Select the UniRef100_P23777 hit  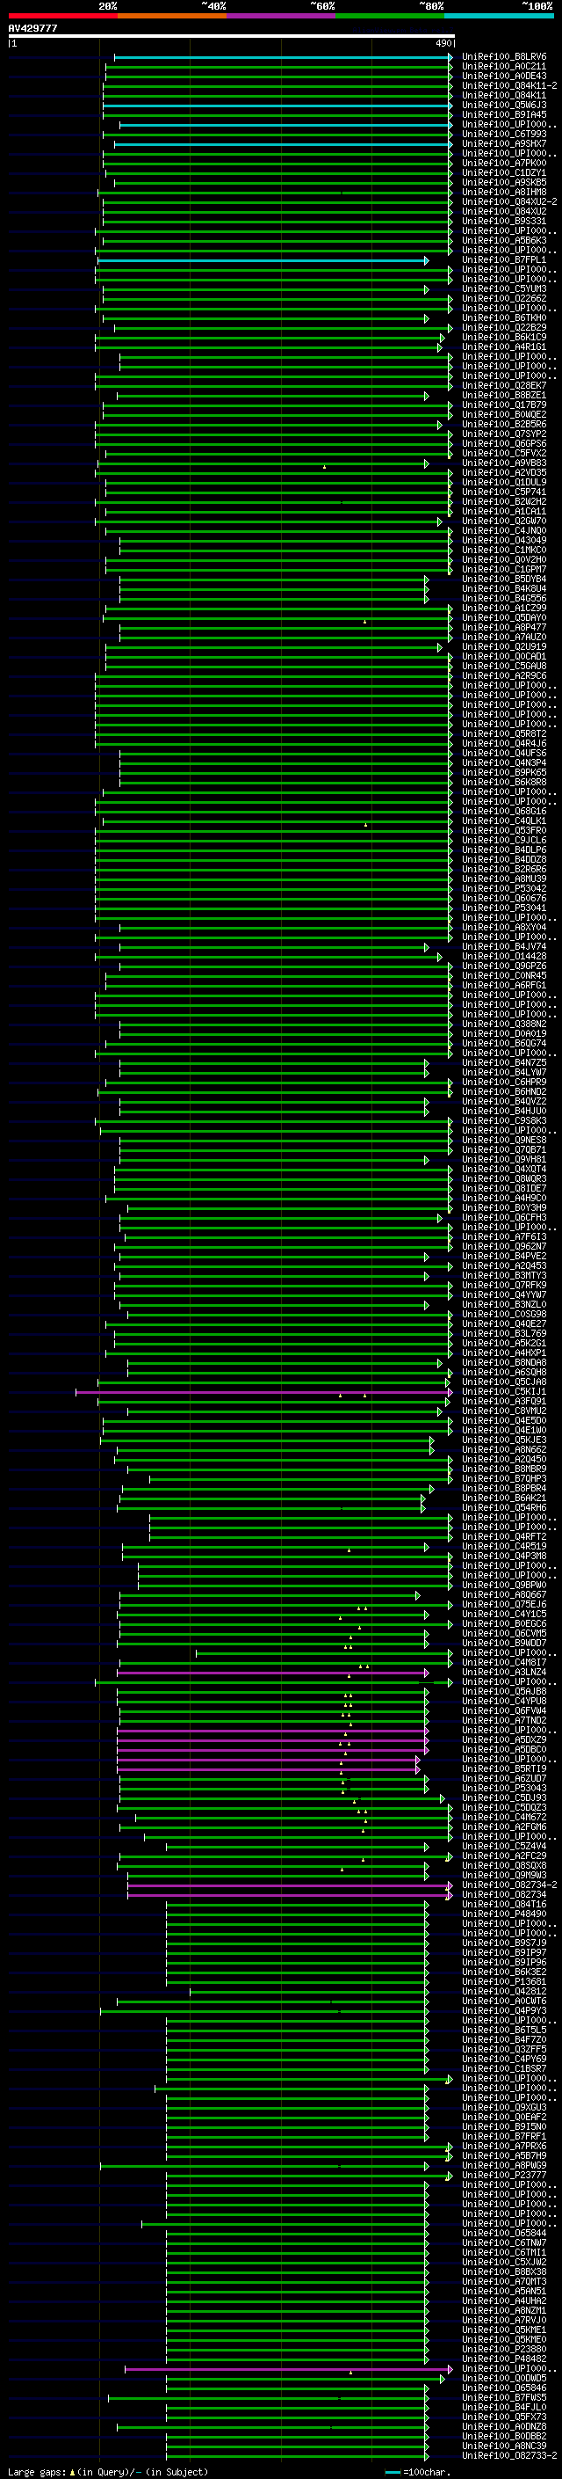[x=503, y=2175]
